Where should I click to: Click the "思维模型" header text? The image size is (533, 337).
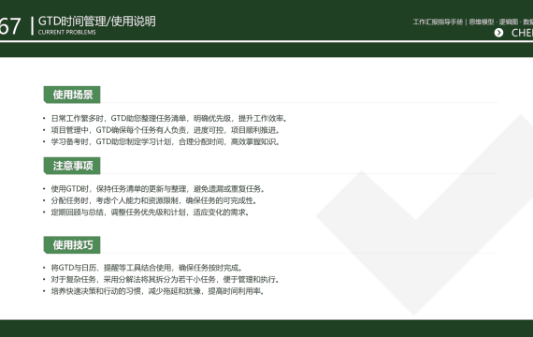(482, 22)
